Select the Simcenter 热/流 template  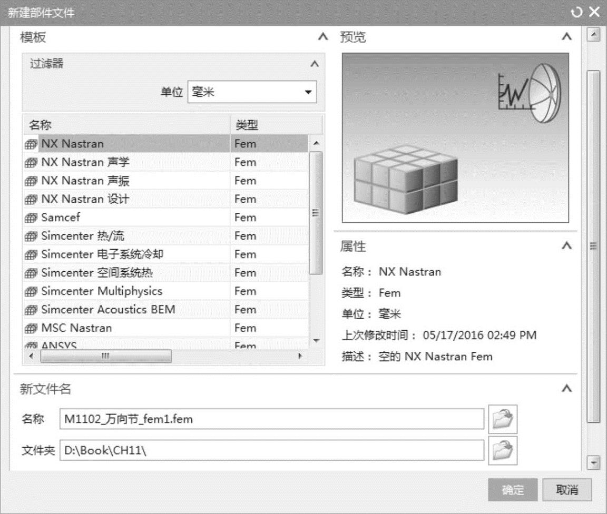click(x=165, y=236)
